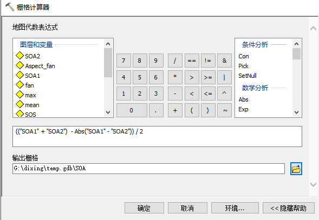319x220 pixels.
Task: Confirm with the 确定 button
Action: pyautogui.click(x=144, y=208)
